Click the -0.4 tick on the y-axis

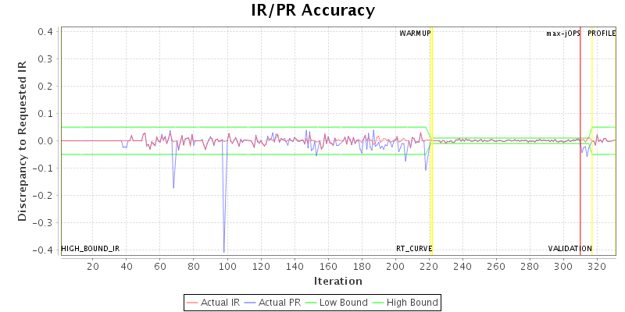click(43, 250)
